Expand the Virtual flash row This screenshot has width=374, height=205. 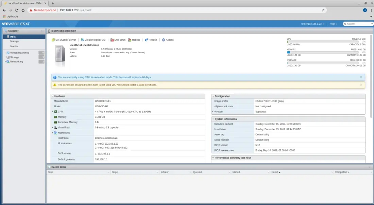click(x=52, y=128)
